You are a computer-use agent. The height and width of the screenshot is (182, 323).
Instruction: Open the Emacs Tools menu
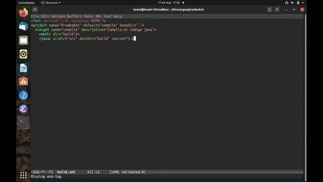(88, 16)
